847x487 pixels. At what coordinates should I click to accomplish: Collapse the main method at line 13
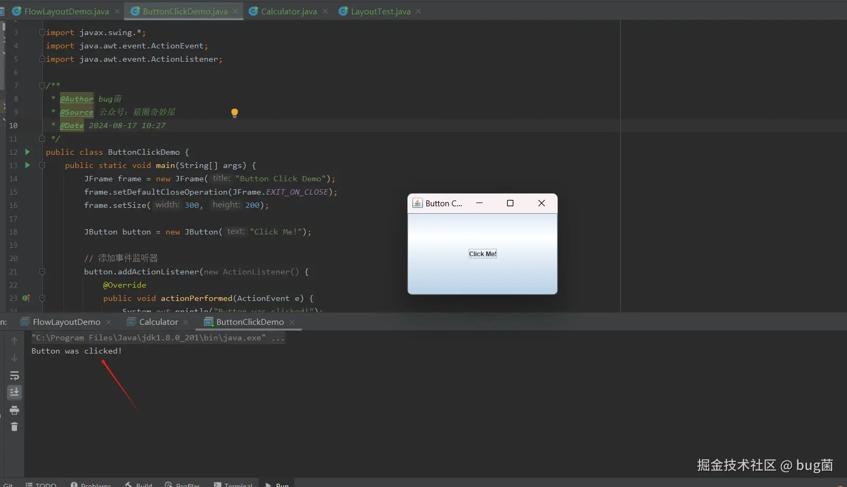42,165
